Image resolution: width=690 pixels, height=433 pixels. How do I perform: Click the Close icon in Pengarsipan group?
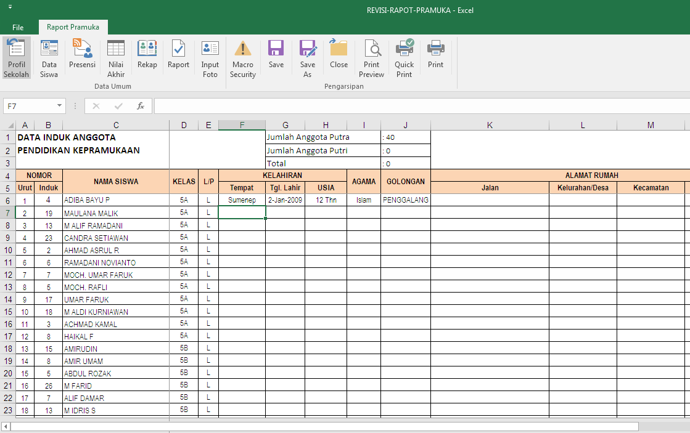338,57
